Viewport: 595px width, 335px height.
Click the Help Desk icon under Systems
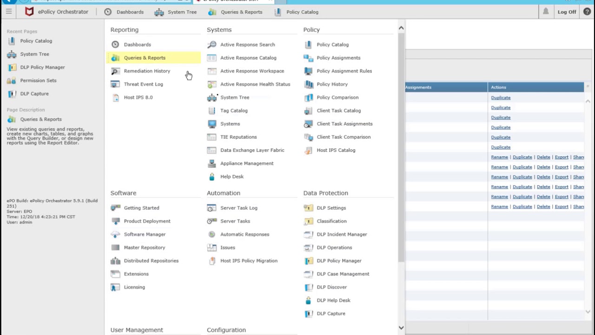[x=212, y=177]
